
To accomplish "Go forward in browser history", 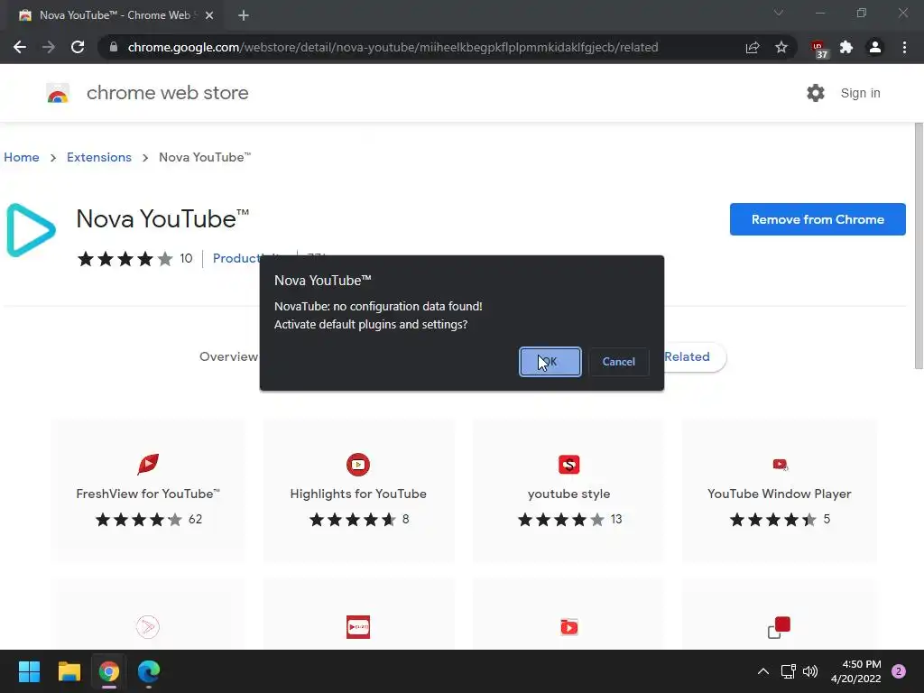I will 49,47.
